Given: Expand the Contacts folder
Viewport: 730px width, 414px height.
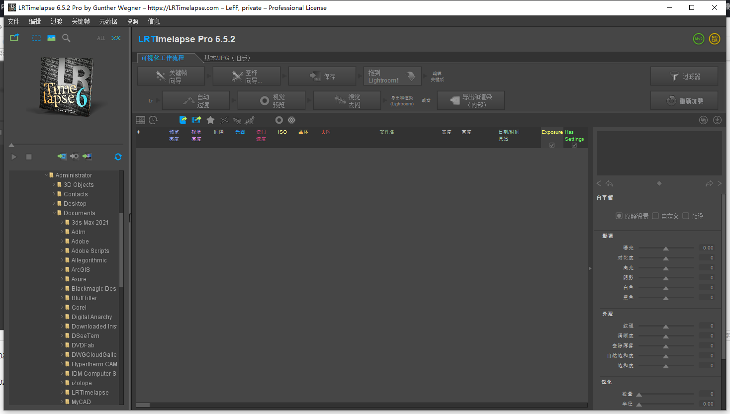Looking at the screenshot, I should click(54, 194).
